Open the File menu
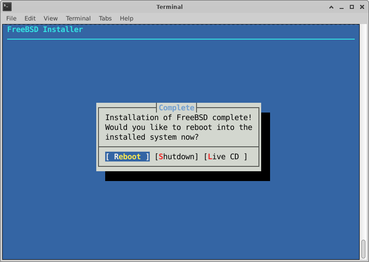Image resolution: width=369 pixels, height=262 pixels. [x=11, y=18]
